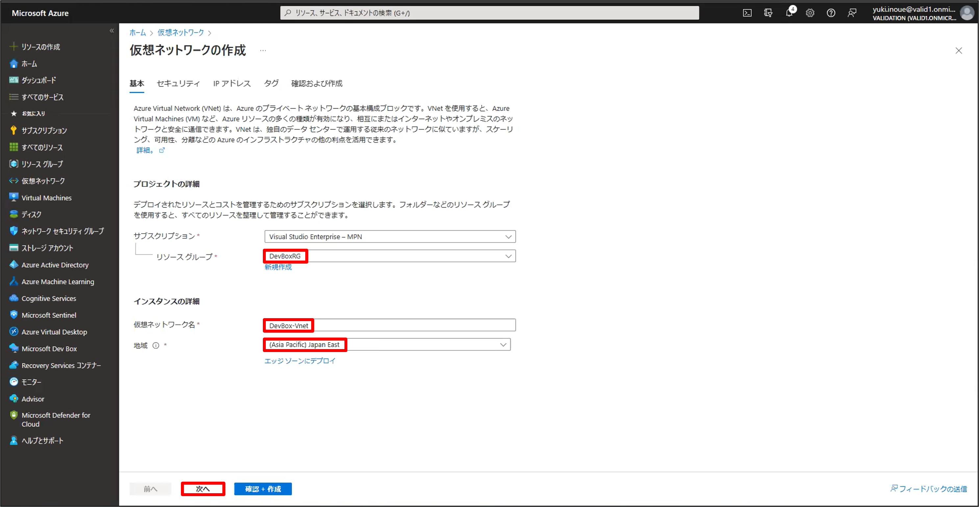
Task: Click 確認 + 作成 button
Action: (263, 489)
